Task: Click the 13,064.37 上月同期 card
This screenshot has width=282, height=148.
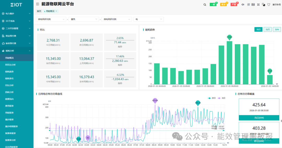Action: (x=86, y=60)
